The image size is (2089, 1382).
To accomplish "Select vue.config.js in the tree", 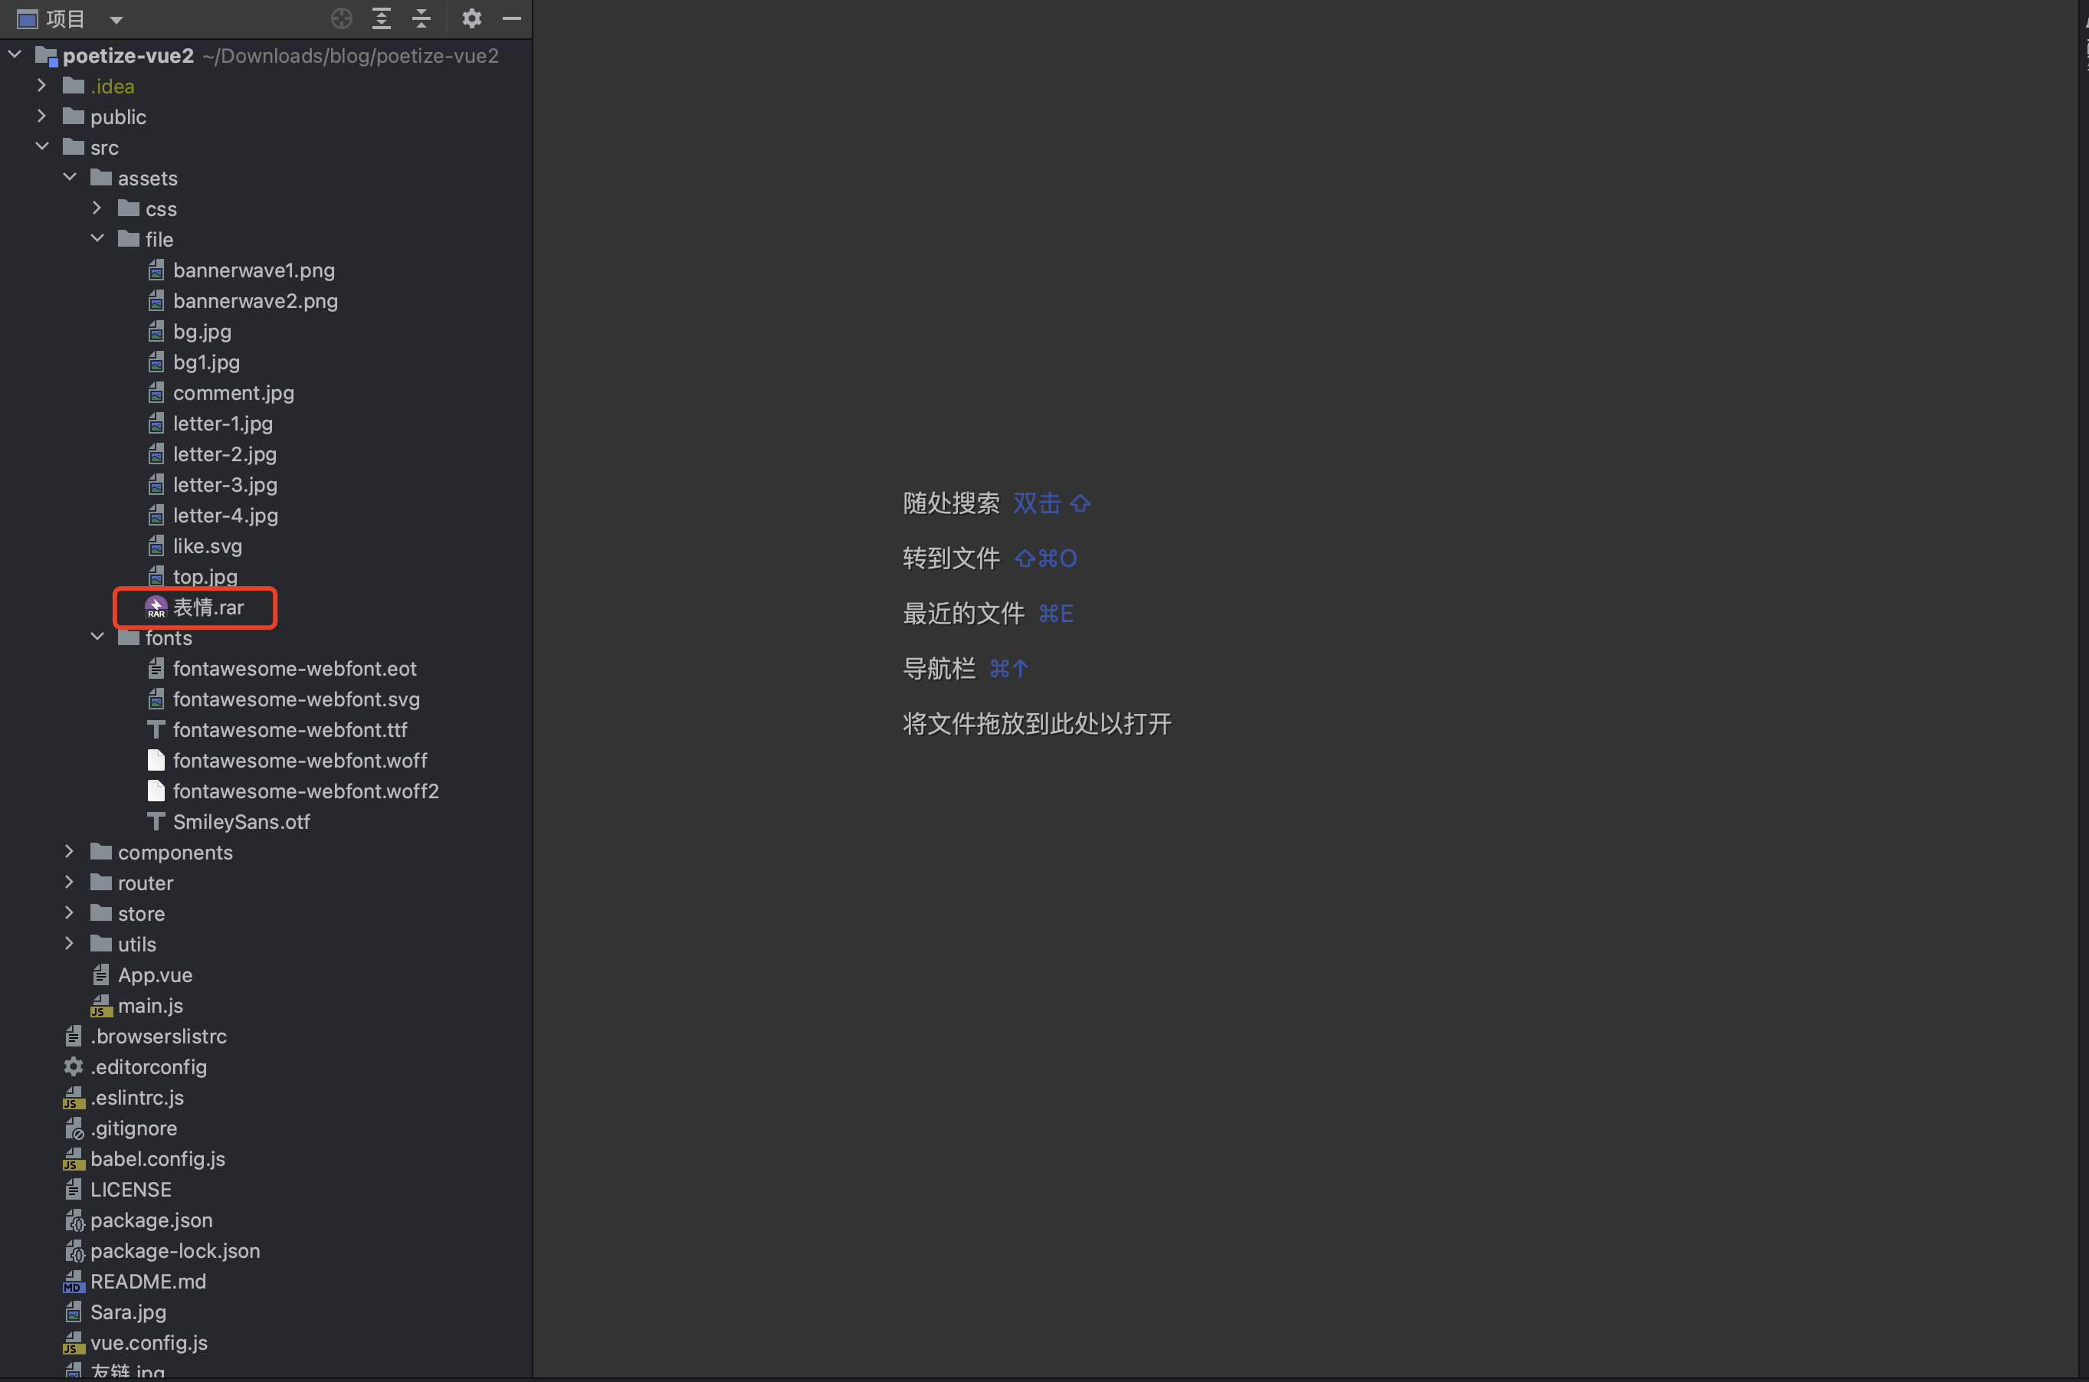I will (148, 1343).
